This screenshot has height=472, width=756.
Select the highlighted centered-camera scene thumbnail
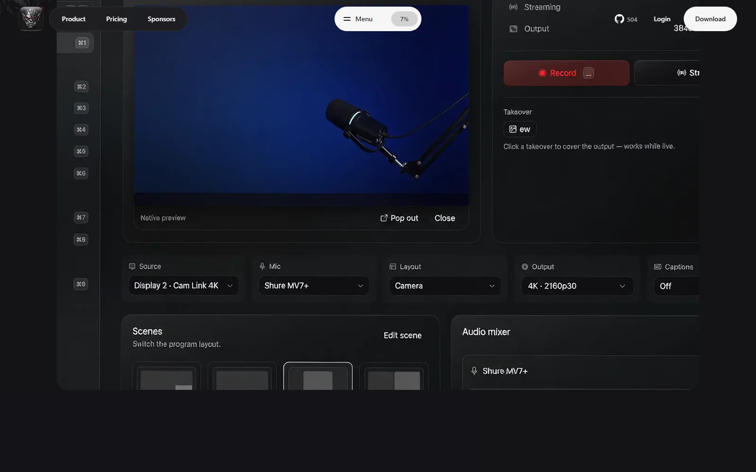coord(318,376)
